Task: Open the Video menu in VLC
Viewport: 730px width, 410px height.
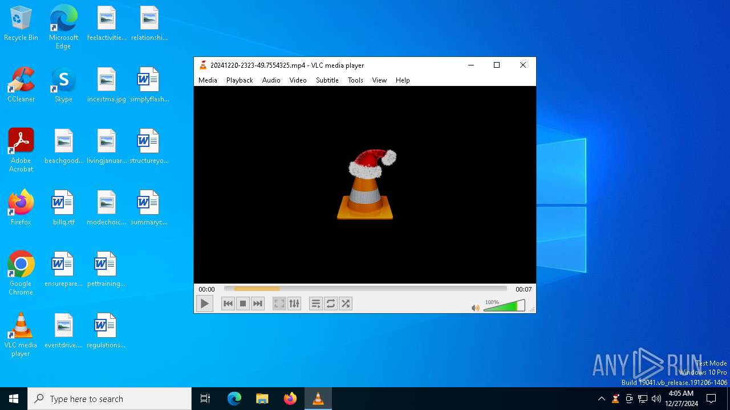Action: 298,80
